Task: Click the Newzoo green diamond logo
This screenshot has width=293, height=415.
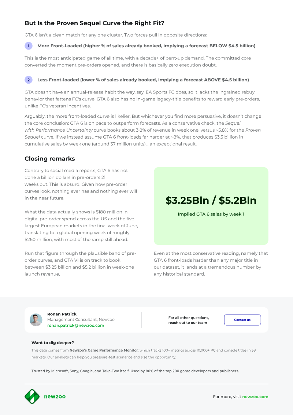Action: 32,396
